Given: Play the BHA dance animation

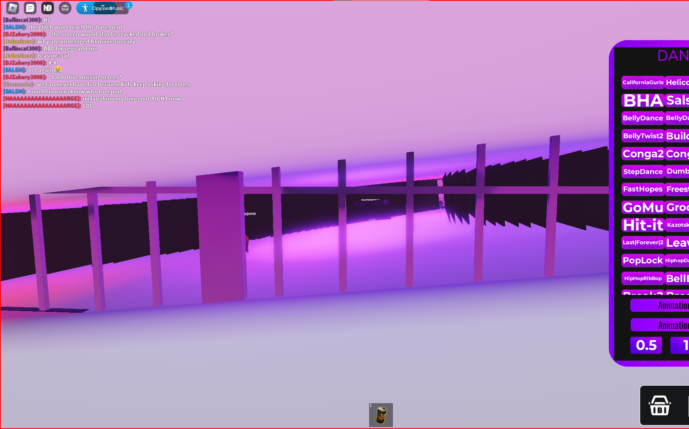Looking at the screenshot, I should (643, 100).
